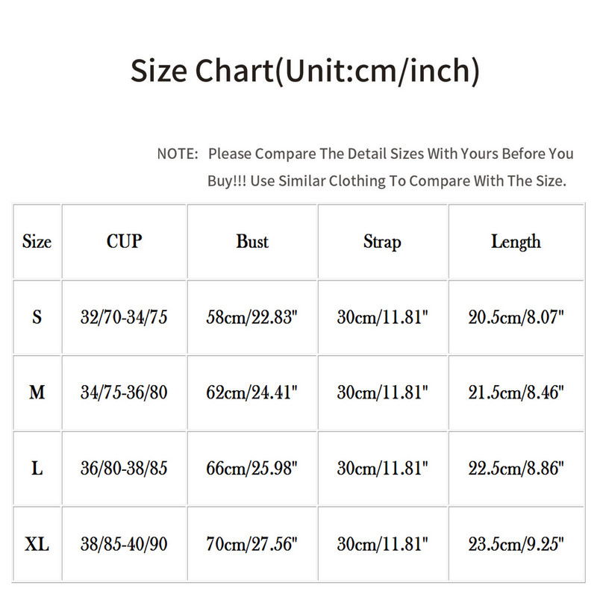Image resolution: width=597 pixels, height=597 pixels.
Task: Select the CUP column header
Action: [124, 242]
